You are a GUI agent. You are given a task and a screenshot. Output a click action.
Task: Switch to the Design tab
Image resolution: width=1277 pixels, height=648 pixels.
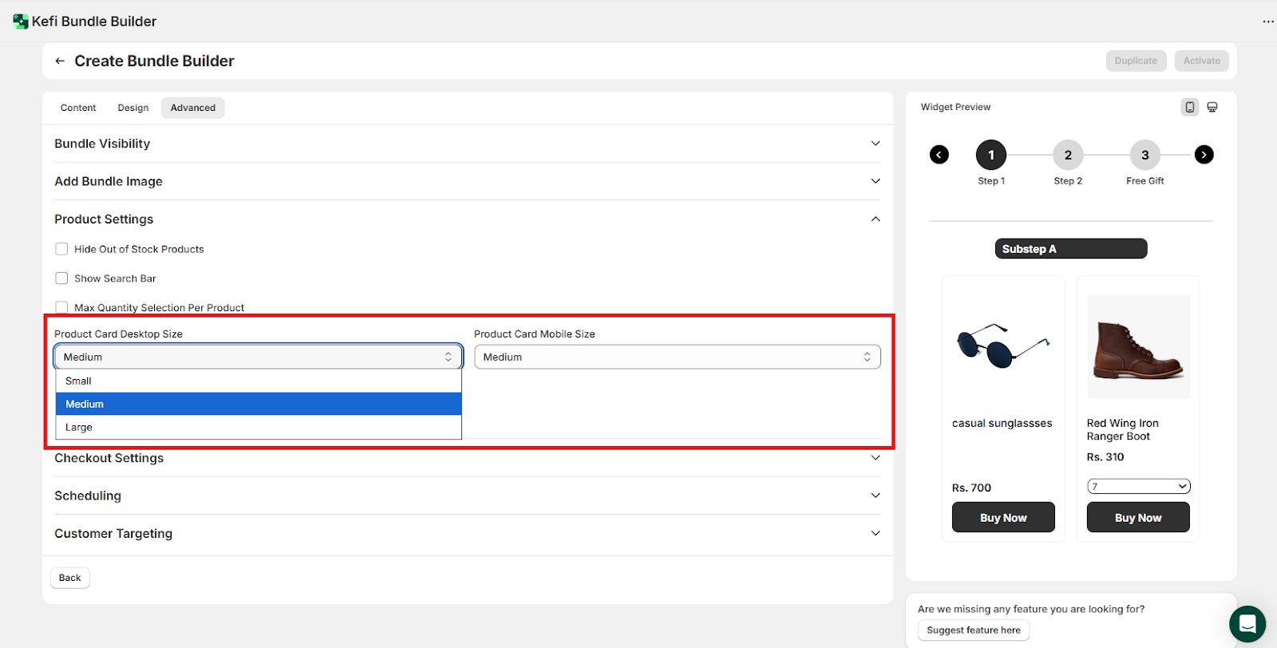(x=133, y=108)
